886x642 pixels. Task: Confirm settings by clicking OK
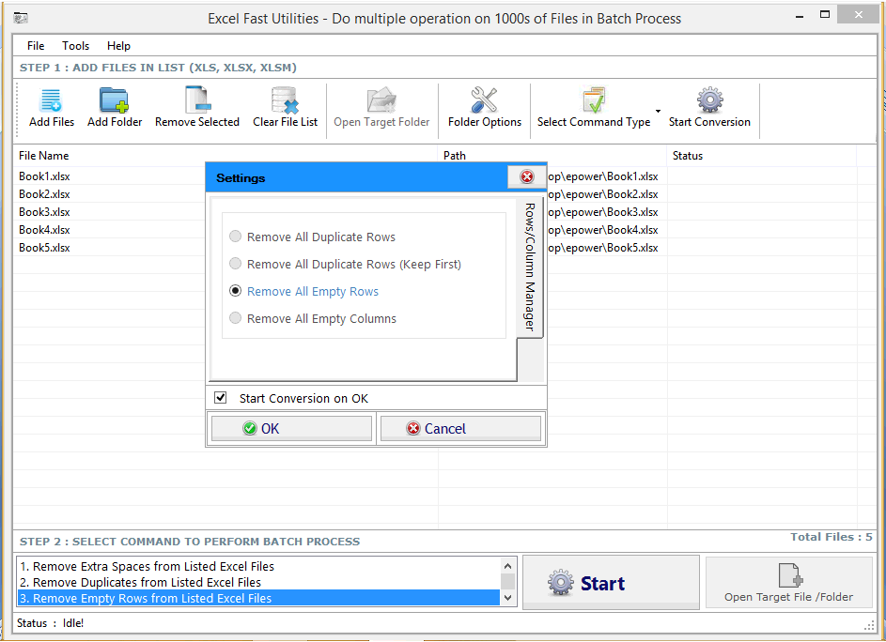(x=290, y=428)
